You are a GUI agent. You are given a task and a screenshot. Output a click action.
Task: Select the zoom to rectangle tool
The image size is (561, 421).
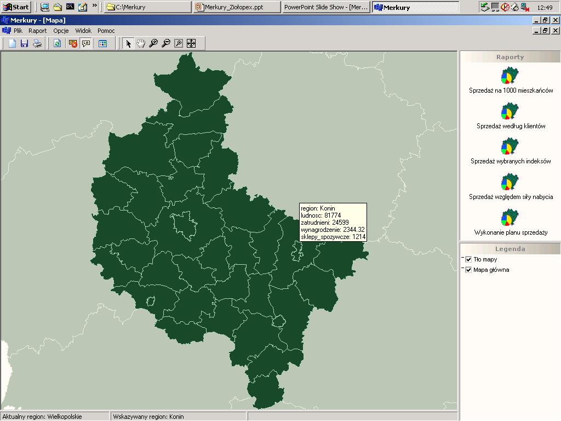[x=179, y=44]
